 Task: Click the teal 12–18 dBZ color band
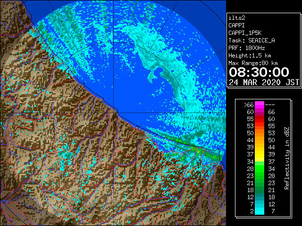(x=260, y=197)
